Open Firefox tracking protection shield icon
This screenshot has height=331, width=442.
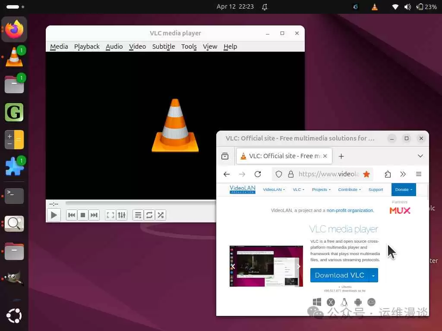click(x=279, y=174)
